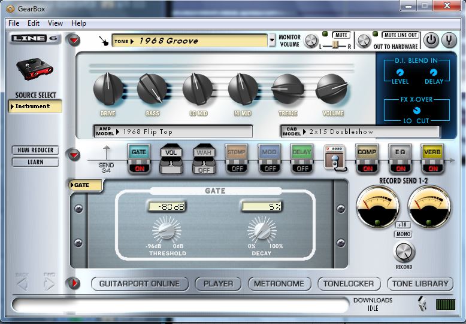Click the Line 6 logo

point(35,38)
